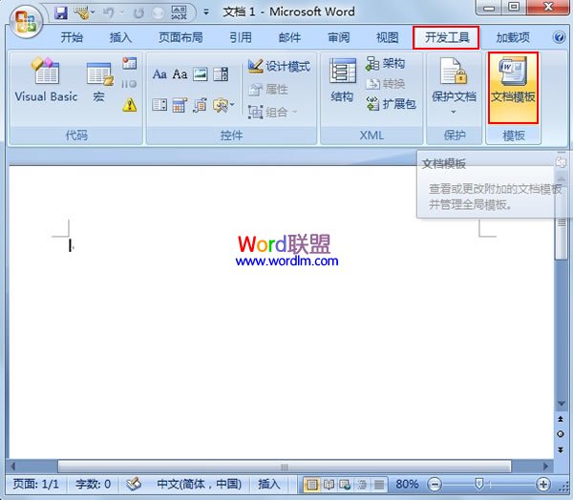Screen dimensions: 573x500
Task: Expand the dropdown arrow after the second Quick Access icon
Action: click(x=93, y=12)
